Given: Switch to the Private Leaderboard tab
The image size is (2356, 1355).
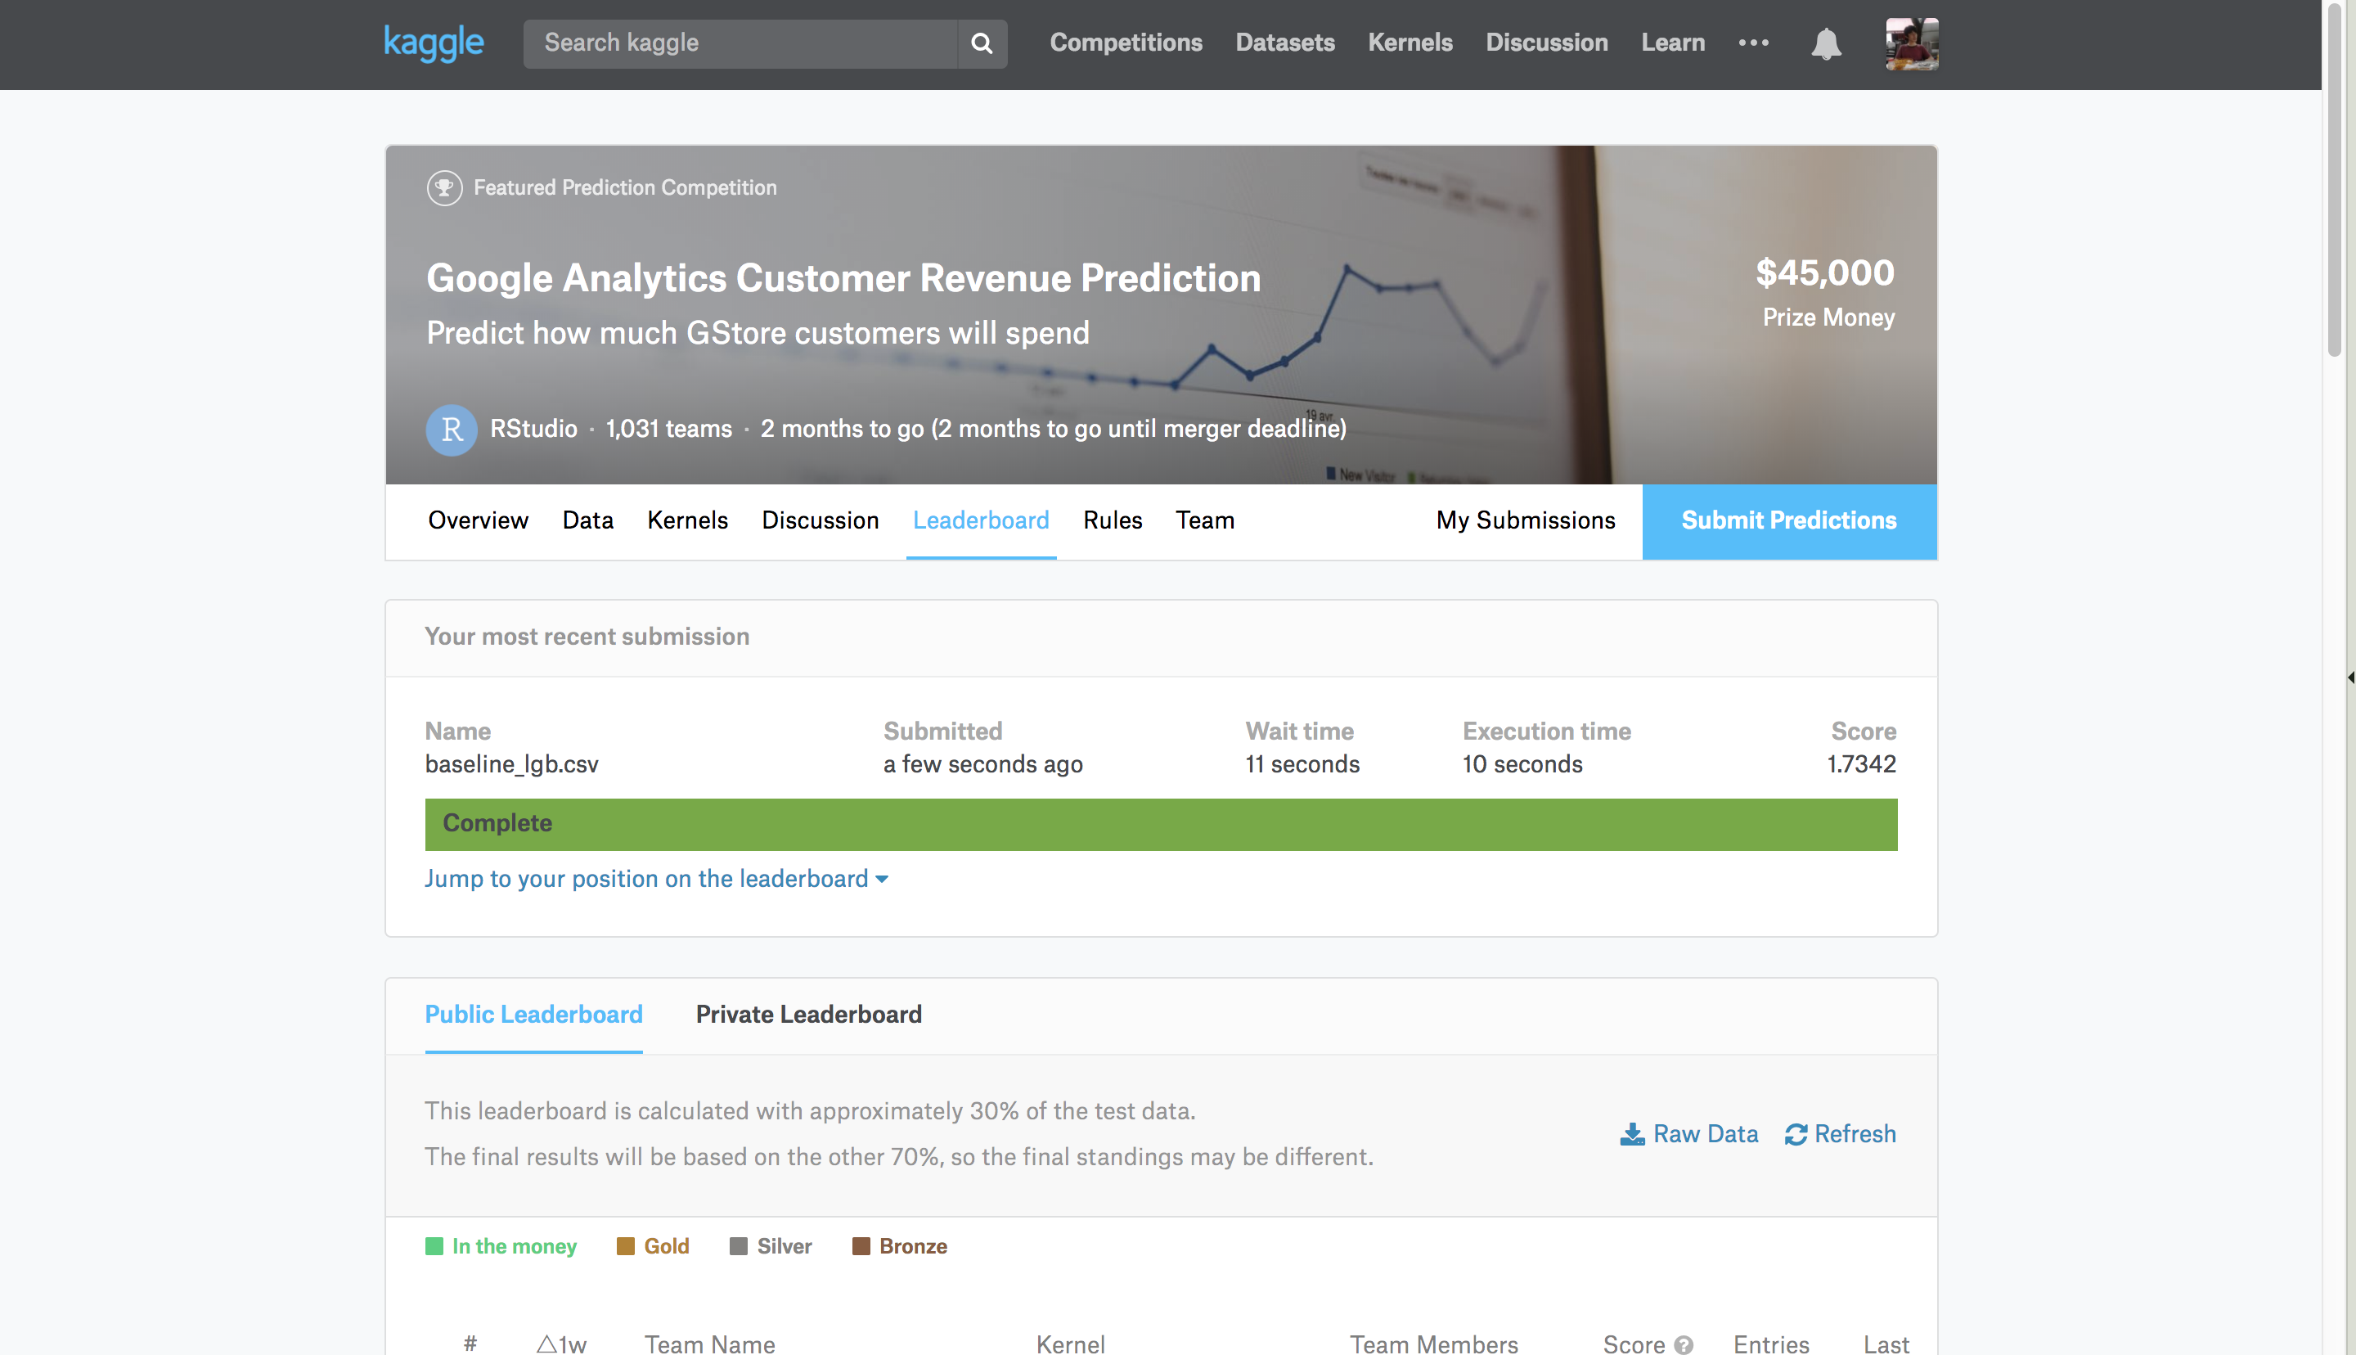Looking at the screenshot, I should pos(808,1015).
